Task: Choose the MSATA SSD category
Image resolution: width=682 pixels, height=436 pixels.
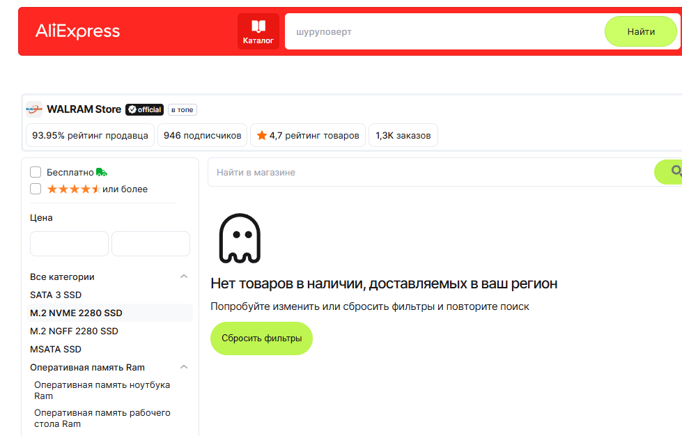Action: coord(56,349)
